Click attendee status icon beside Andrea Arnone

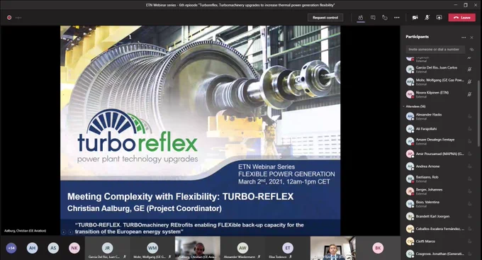[469, 166]
